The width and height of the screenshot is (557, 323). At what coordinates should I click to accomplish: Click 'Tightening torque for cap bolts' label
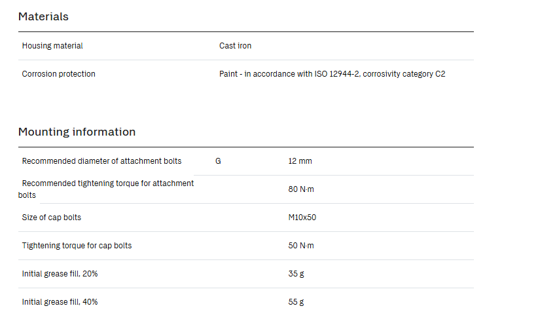[77, 246]
